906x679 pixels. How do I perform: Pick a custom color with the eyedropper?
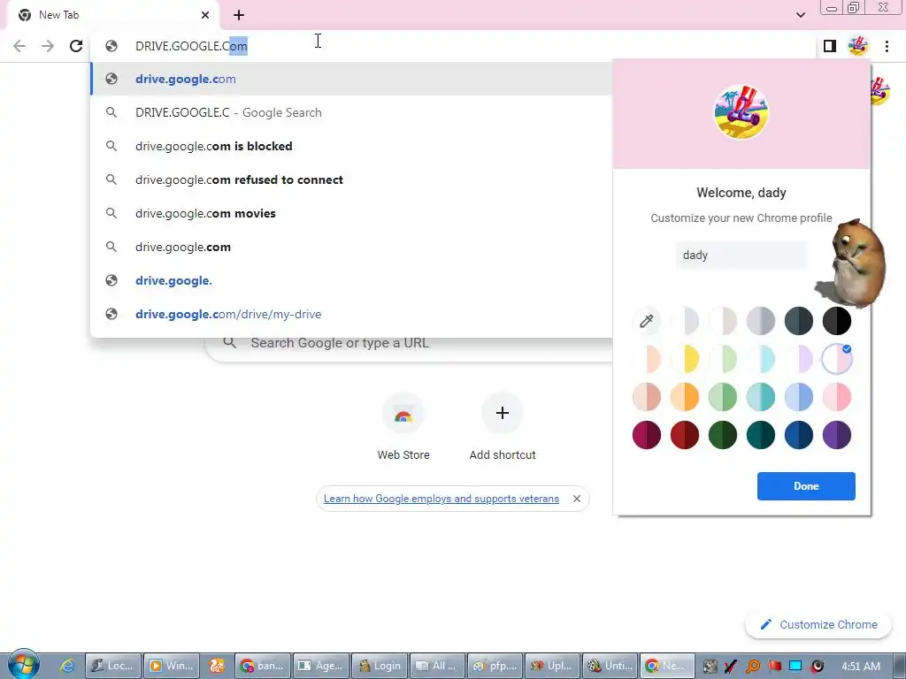(647, 321)
